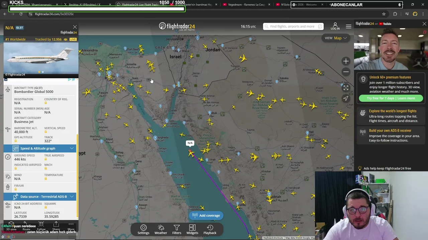Click the #1 Worldwide rank text
The image size is (428, 240).
[x=15, y=39]
